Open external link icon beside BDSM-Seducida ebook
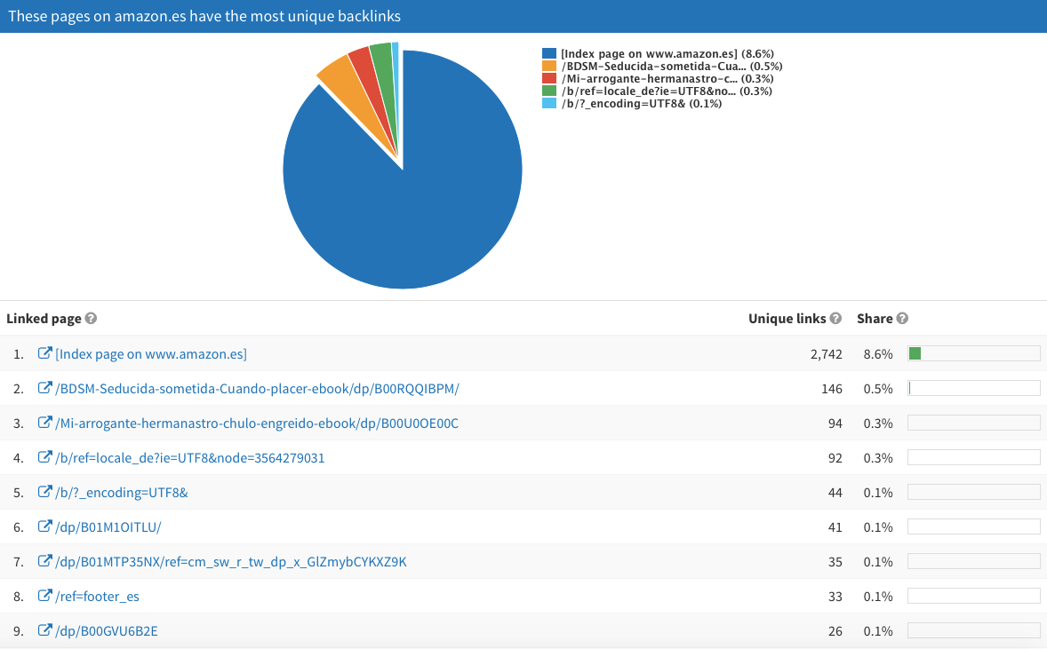Viewport: 1047px width, 649px height. 44,388
